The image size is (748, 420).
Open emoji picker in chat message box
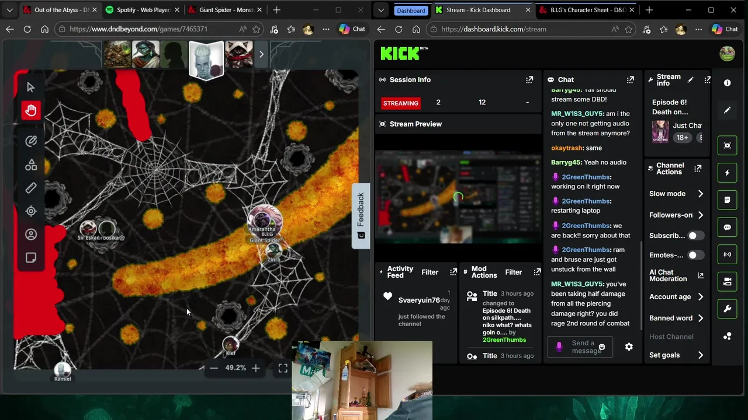coord(601,347)
